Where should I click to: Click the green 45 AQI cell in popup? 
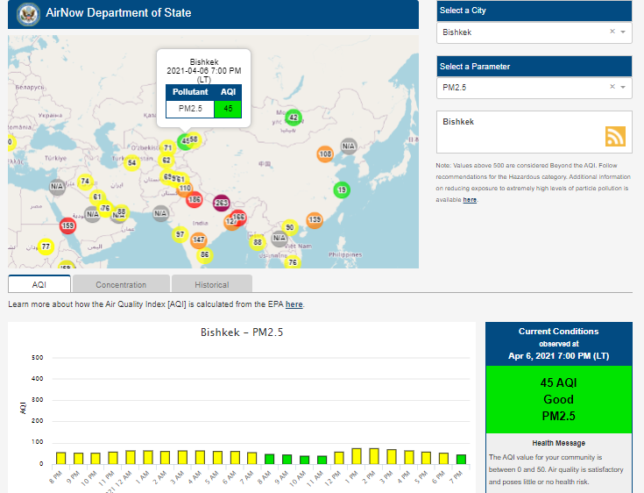[228, 109]
